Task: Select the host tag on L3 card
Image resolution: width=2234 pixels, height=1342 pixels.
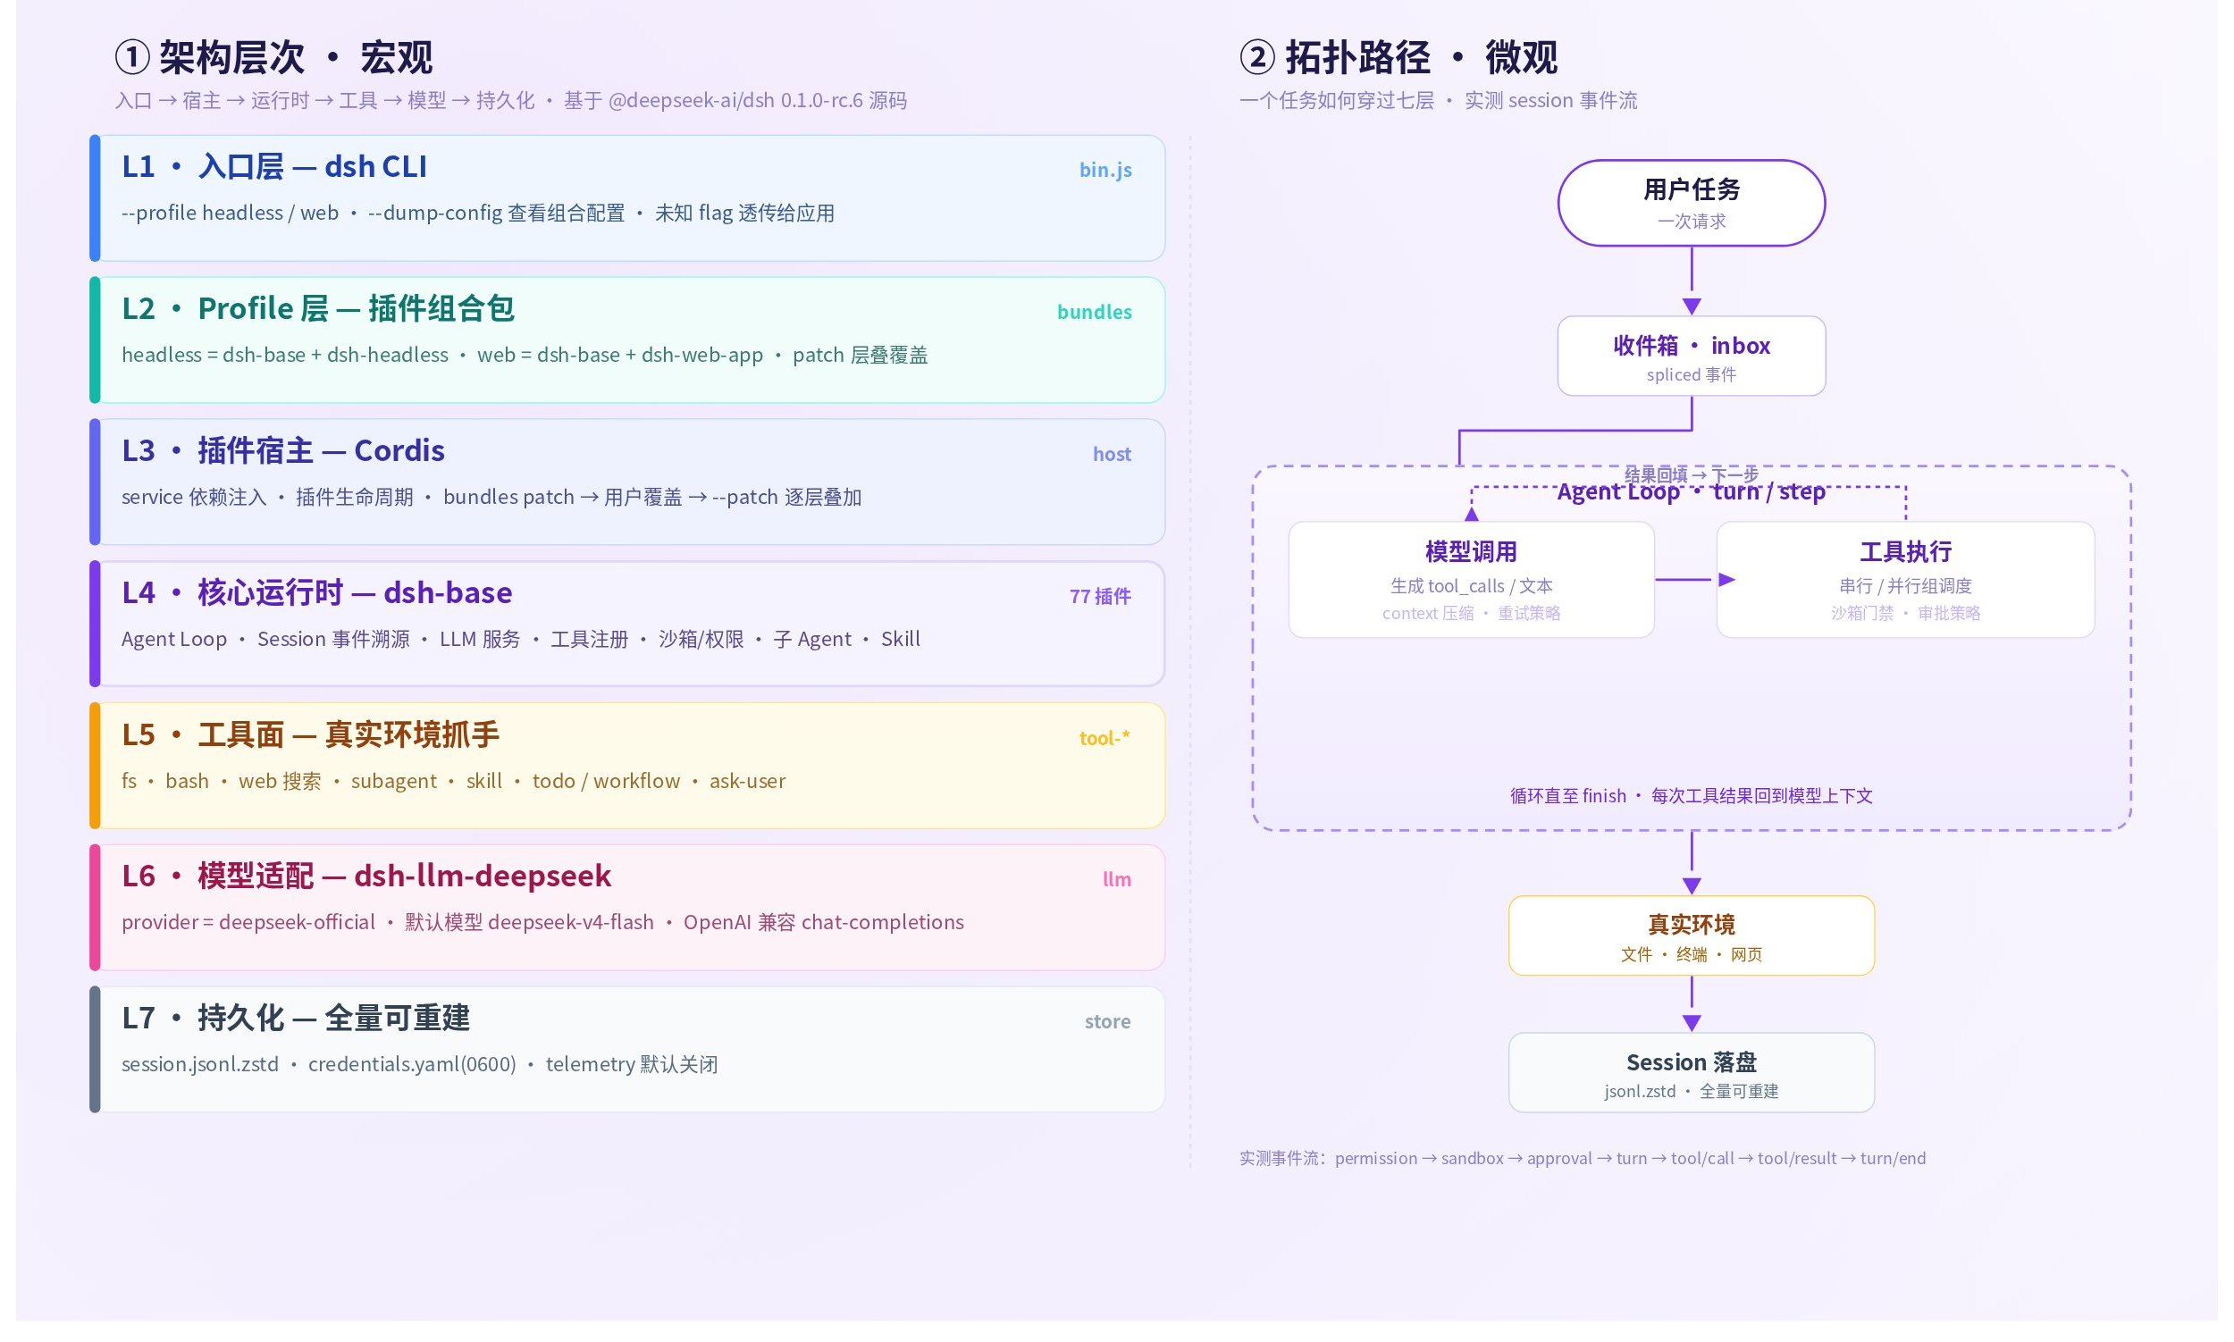Action: (x=1112, y=454)
